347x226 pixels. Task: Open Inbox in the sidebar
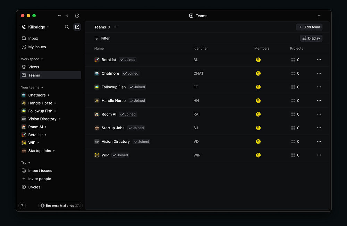pos(33,38)
